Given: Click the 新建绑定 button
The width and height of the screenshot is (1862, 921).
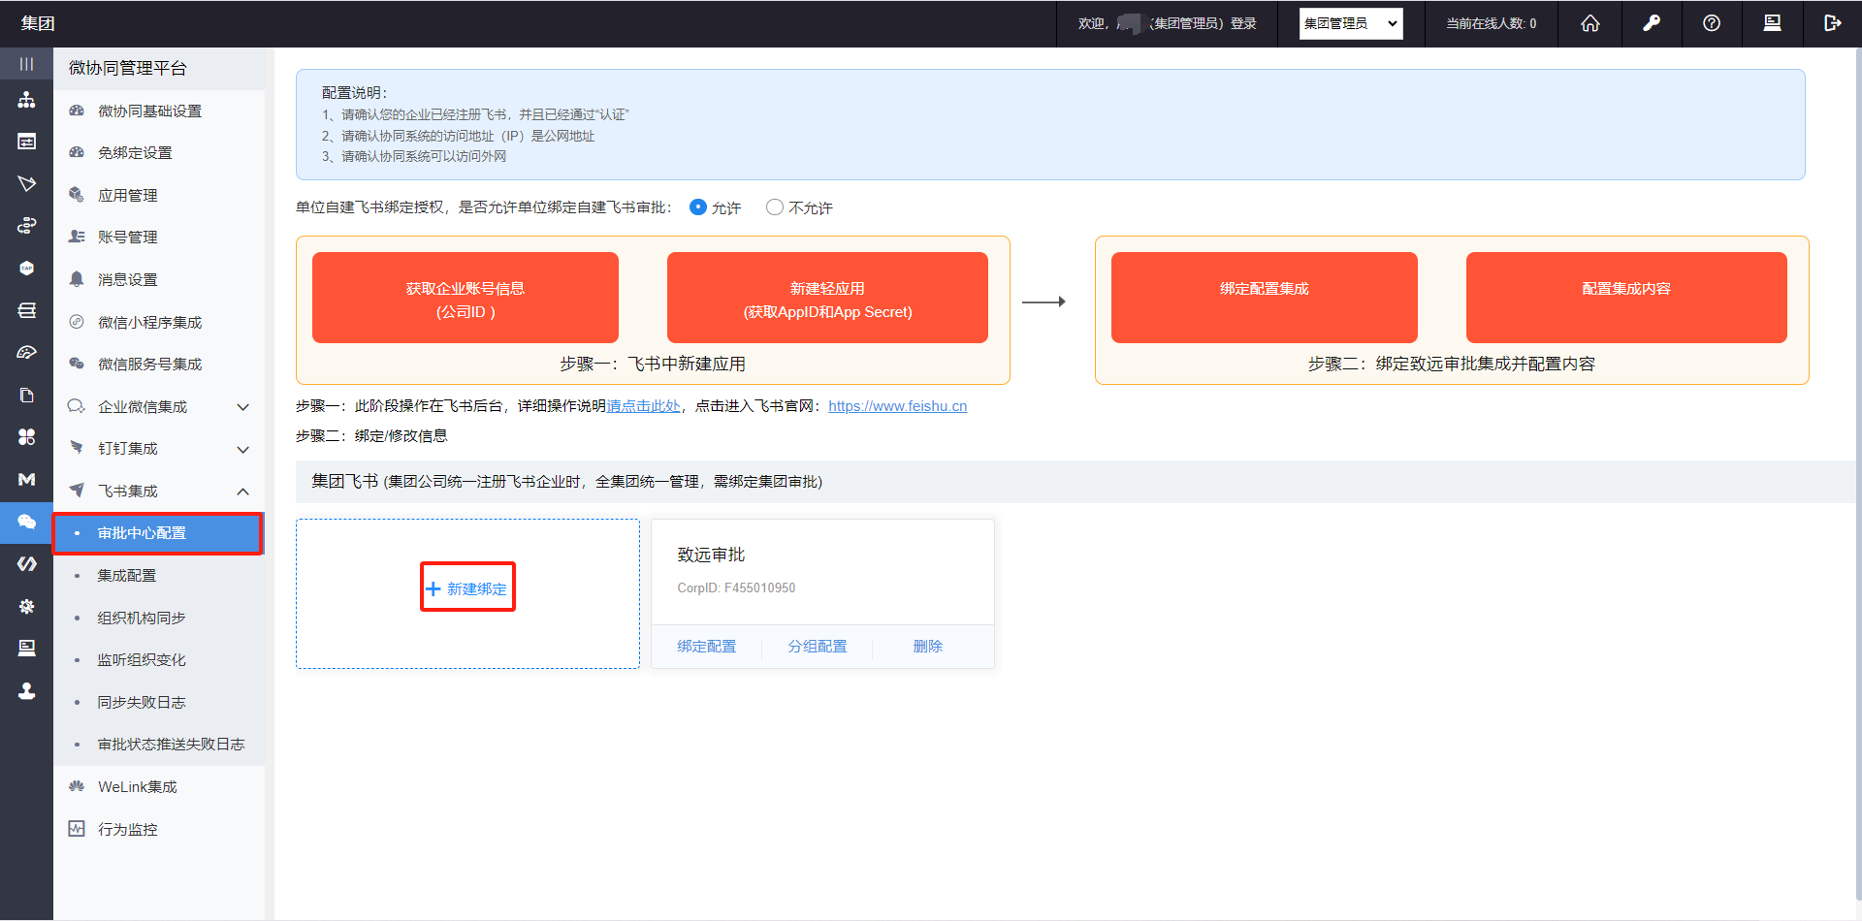Looking at the screenshot, I should pyautogui.click(x=466, y=588).
